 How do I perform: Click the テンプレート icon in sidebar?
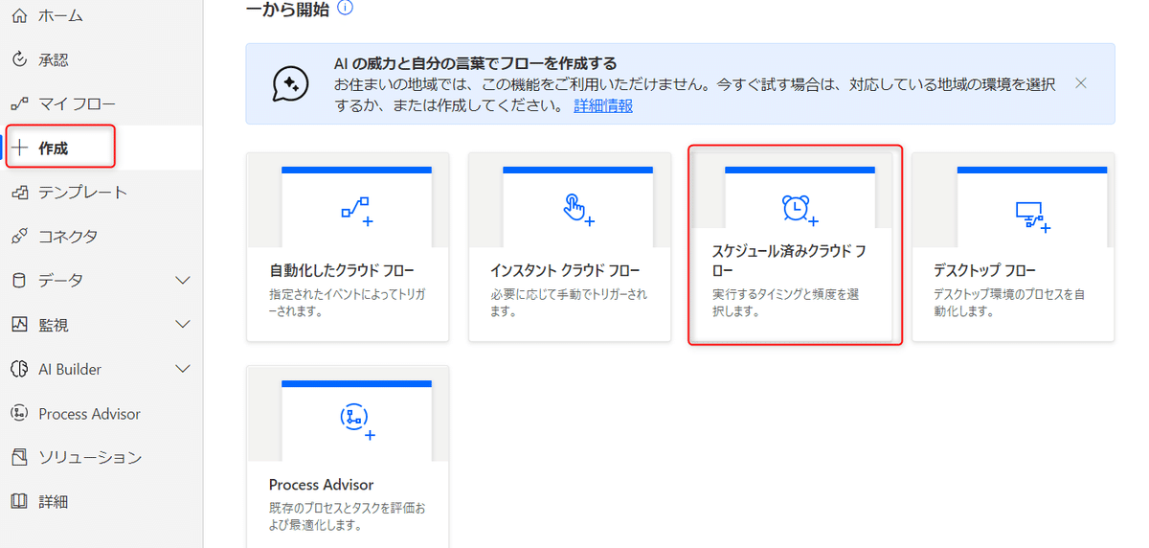point(19,193)
